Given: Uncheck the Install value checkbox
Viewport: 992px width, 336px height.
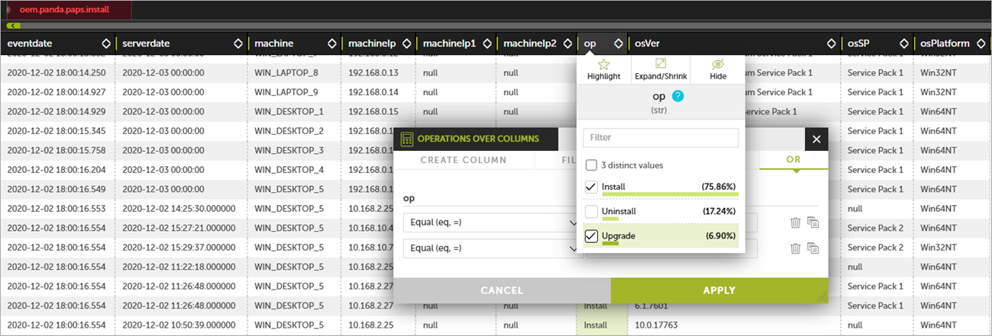Looking at the screenshot, I should click(x=591, y=187).
